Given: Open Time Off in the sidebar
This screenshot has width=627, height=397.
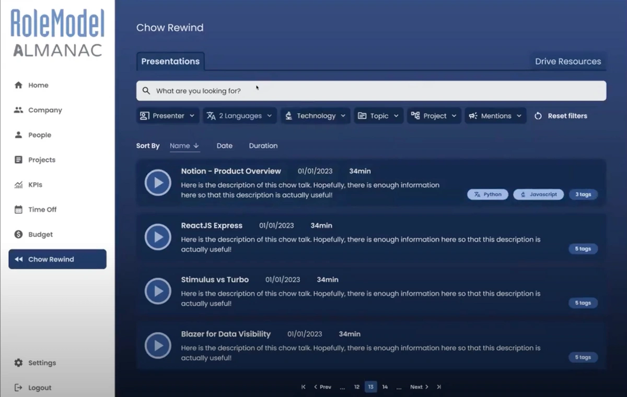Looking at the screenshot, I should (x=57, y=209).
